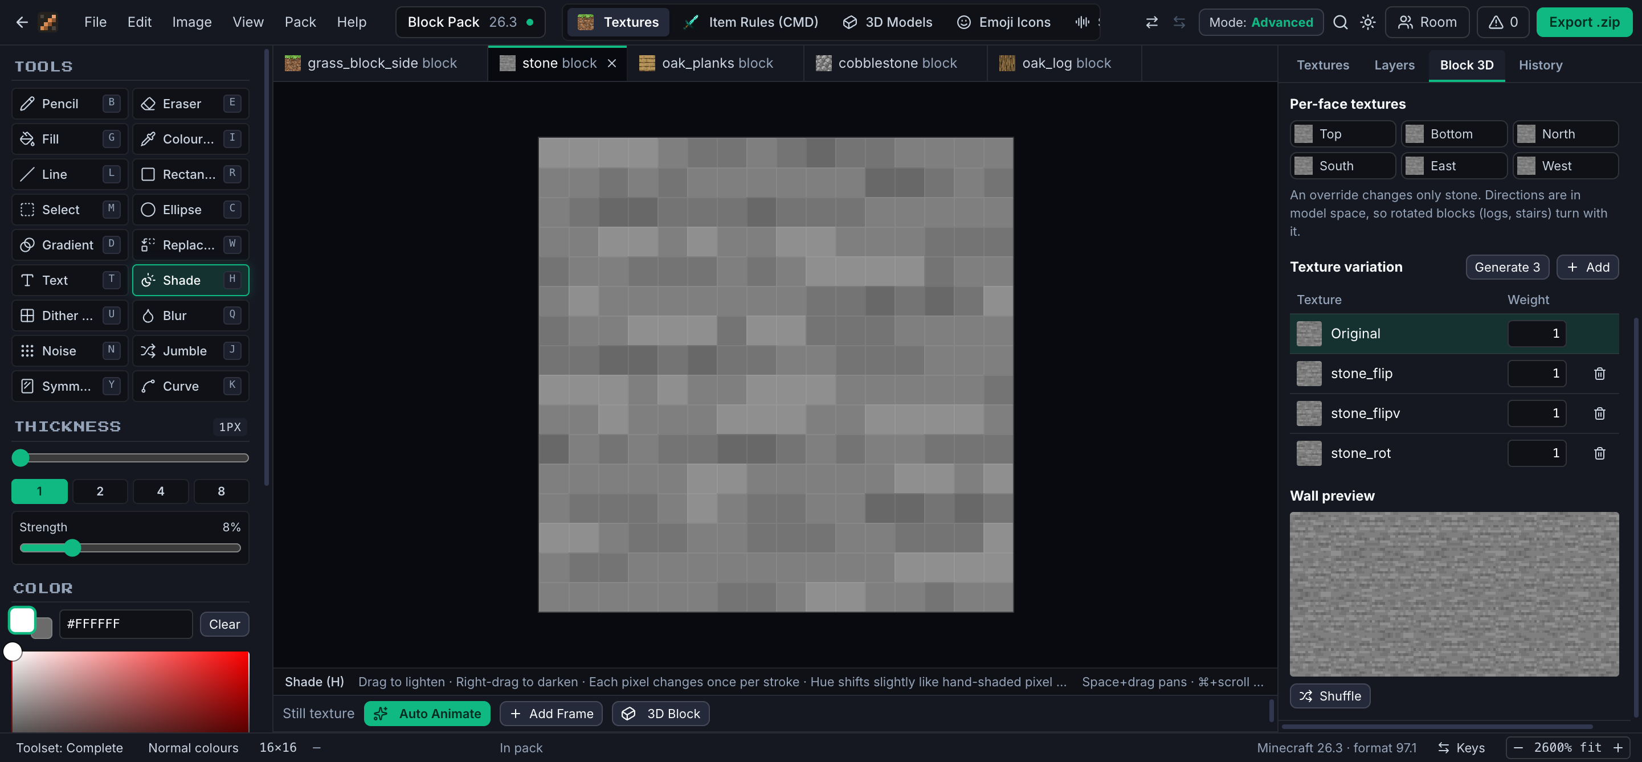
Task: Choose the Ellipse tool
Action: [x=191, y=210]
